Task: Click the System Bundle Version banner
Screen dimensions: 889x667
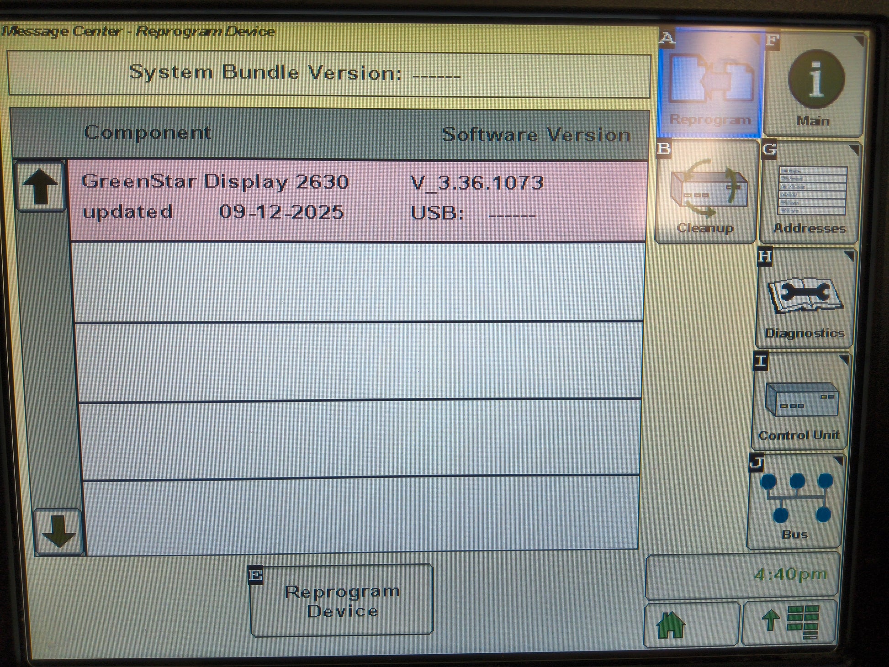Action: [329, 74]
